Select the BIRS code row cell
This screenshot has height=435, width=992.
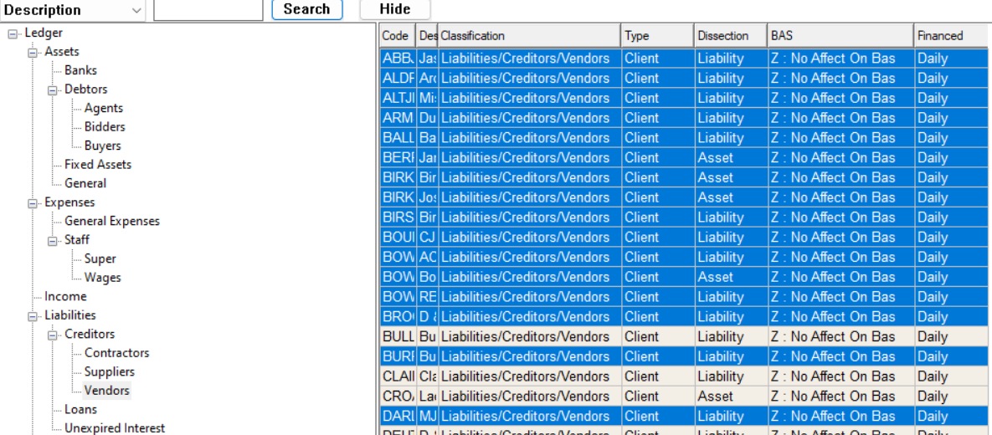click(x=398, y=217)
